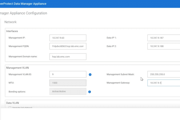
Task: Click the Data IP 1: label
Action: click(x=111, y=38)
